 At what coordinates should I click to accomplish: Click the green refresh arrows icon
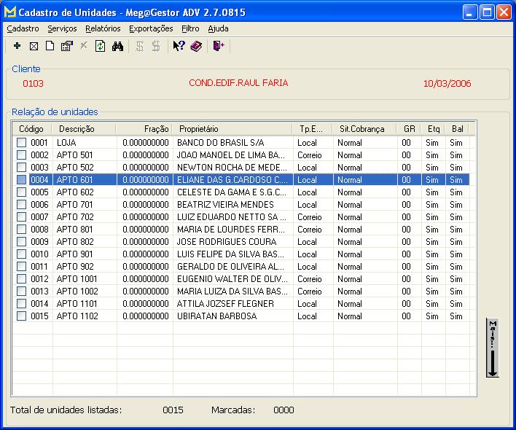click(x=101, y=46)
